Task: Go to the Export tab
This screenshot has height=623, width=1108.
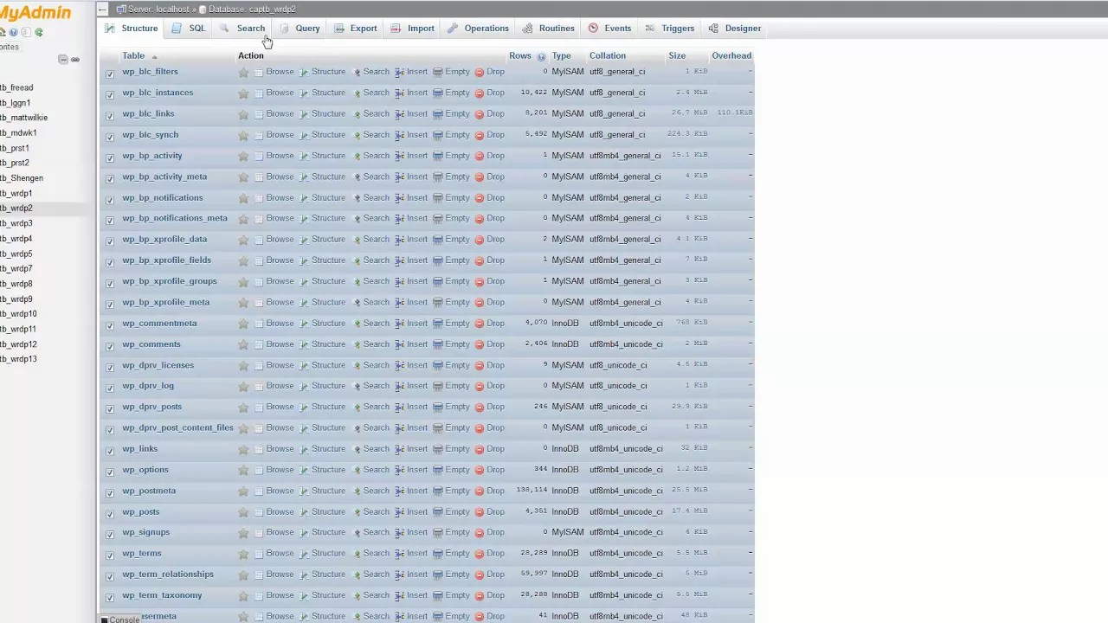Action: (356, 29)
